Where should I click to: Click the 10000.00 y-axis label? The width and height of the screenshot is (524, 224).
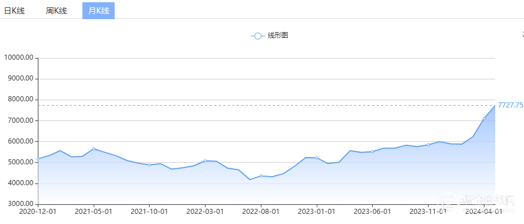19,57
